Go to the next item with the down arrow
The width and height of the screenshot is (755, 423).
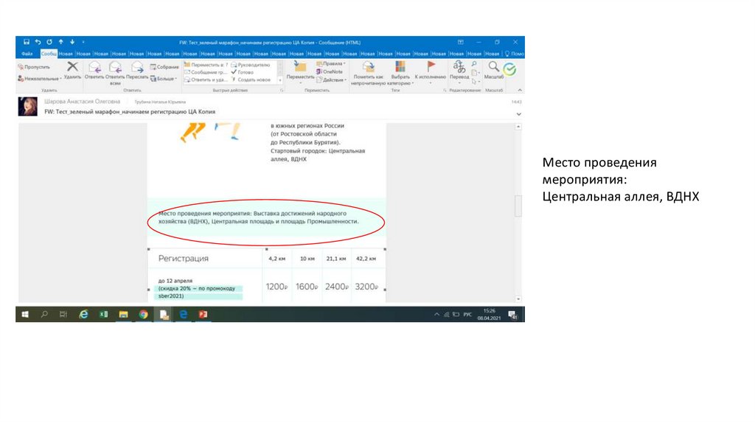(x=72, y=42)
